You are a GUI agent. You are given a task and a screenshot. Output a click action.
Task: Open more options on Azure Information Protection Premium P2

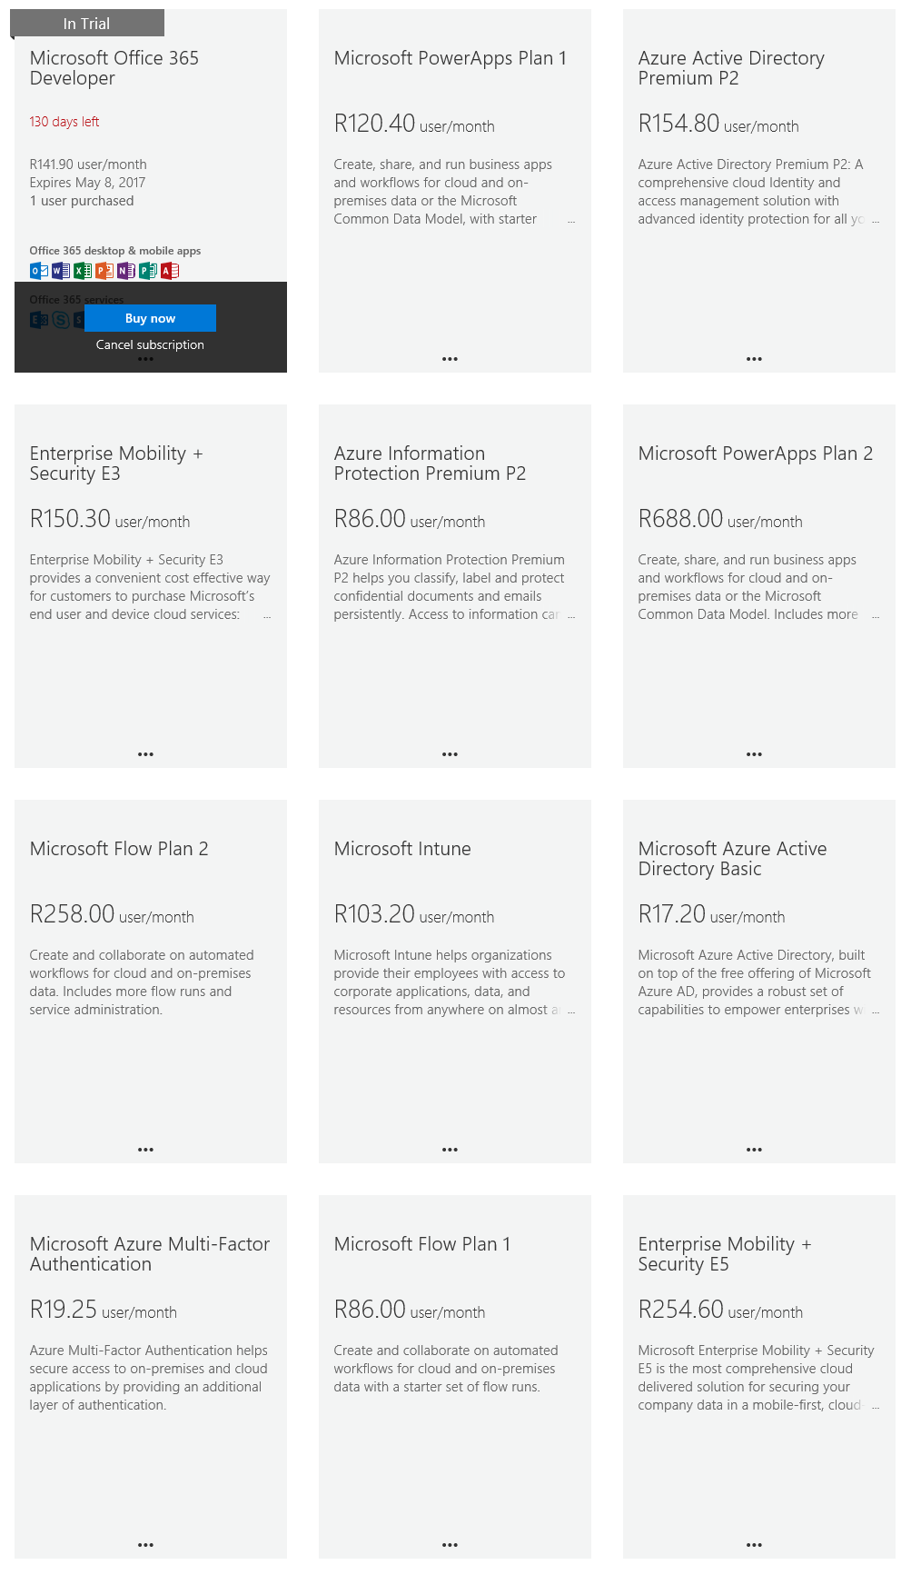[450, 753]
